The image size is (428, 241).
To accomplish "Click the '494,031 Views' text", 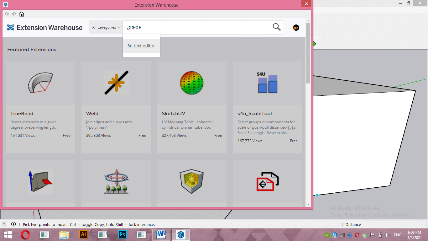I will [x=23, y=136].
